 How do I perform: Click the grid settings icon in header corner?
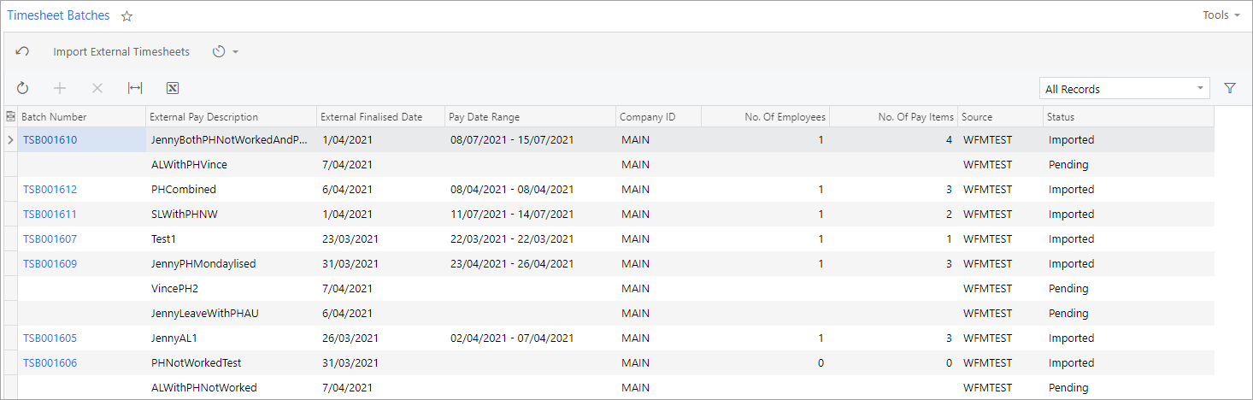point(10,117)
